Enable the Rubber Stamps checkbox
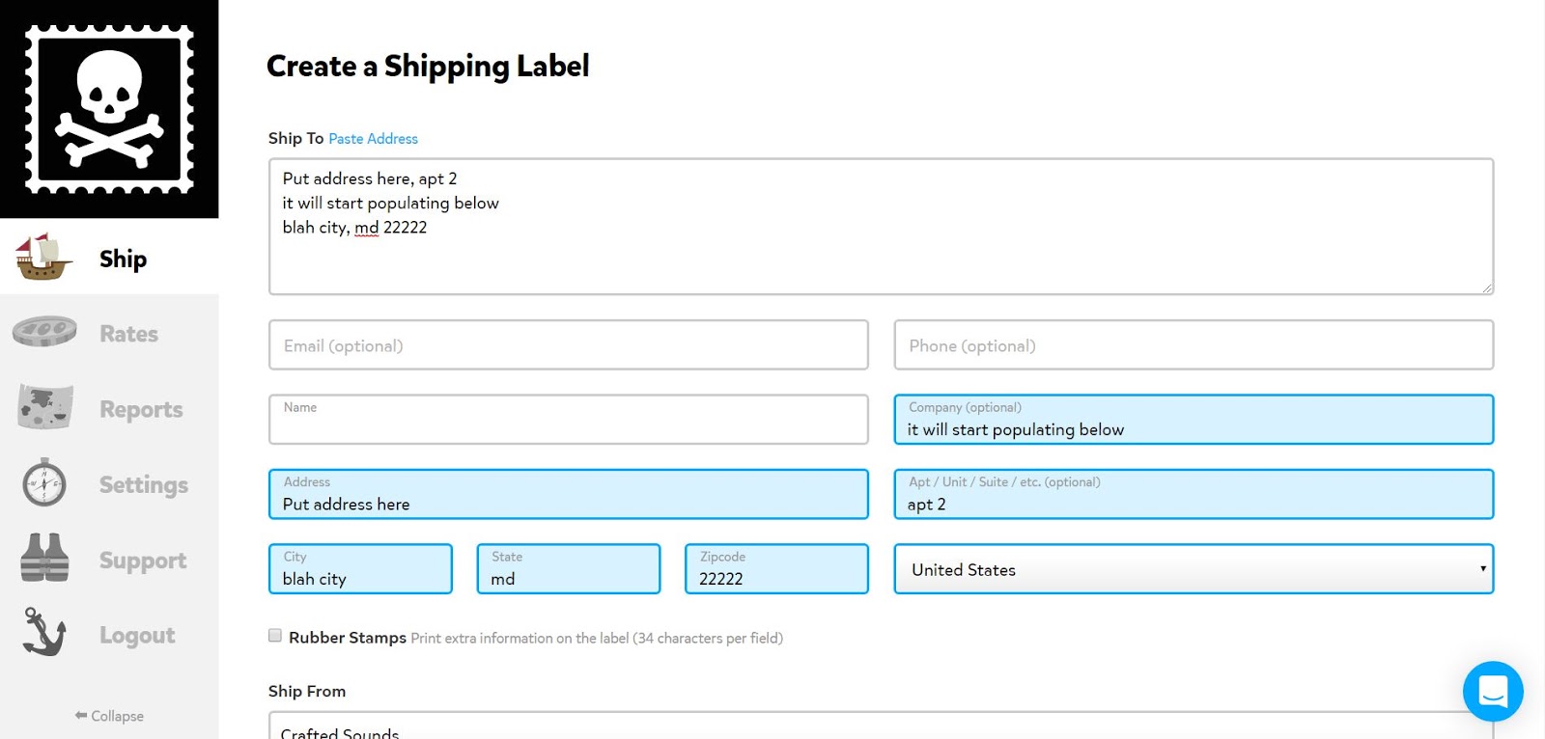The width and height of the screenshot is (1545, 739). click(x=275, y=636)
